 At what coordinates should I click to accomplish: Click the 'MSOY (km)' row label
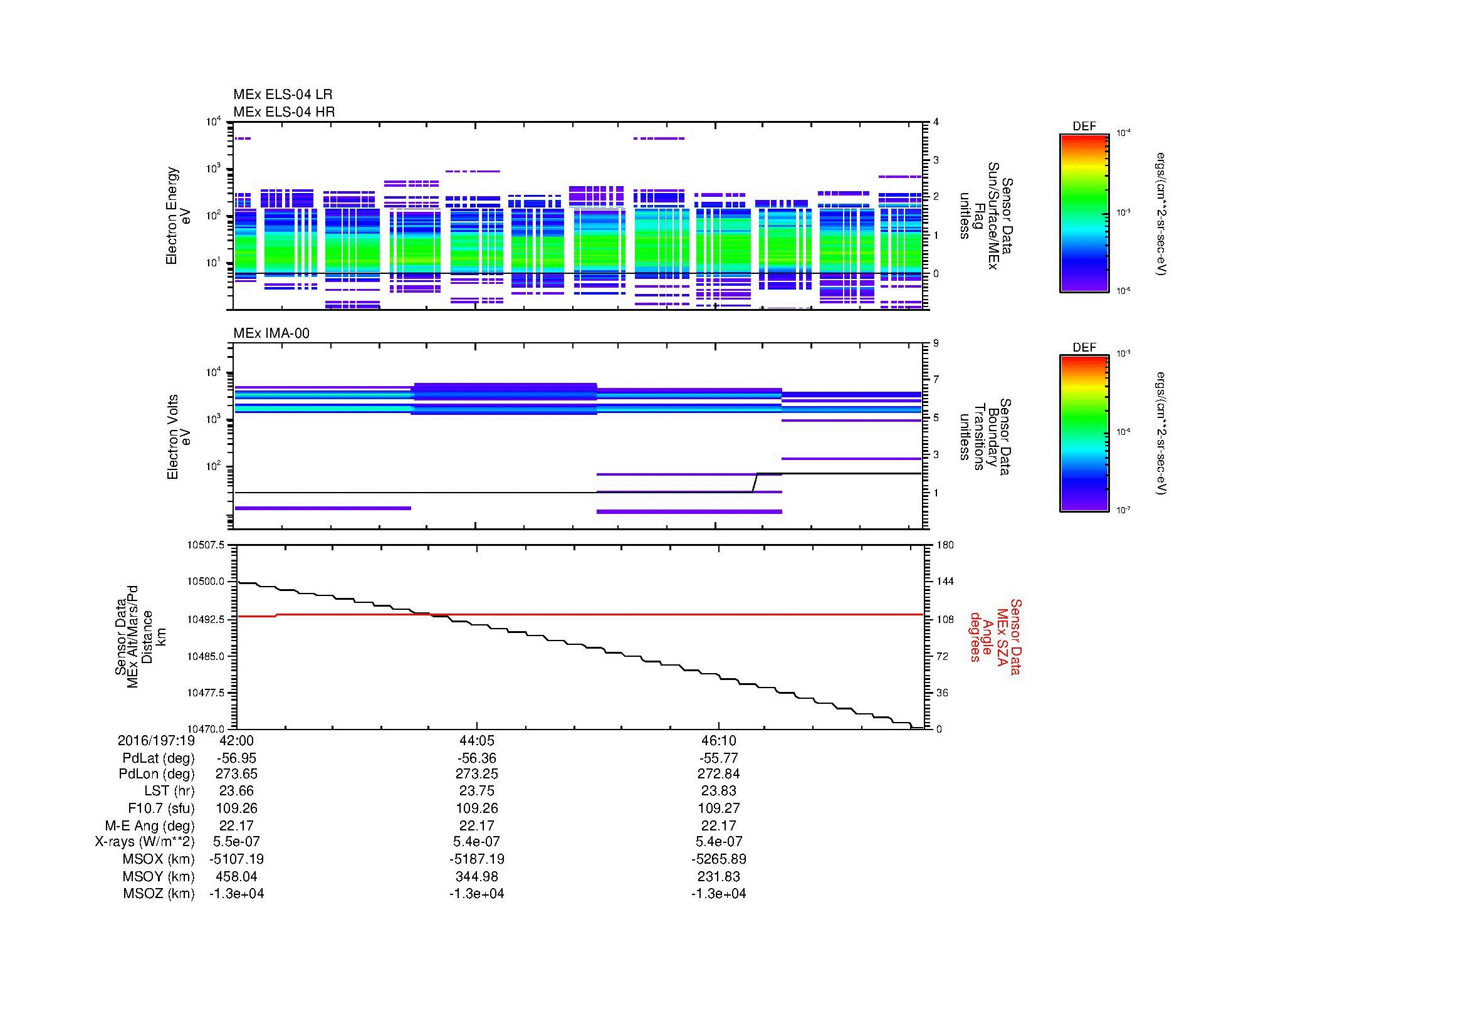pos(159,877)
